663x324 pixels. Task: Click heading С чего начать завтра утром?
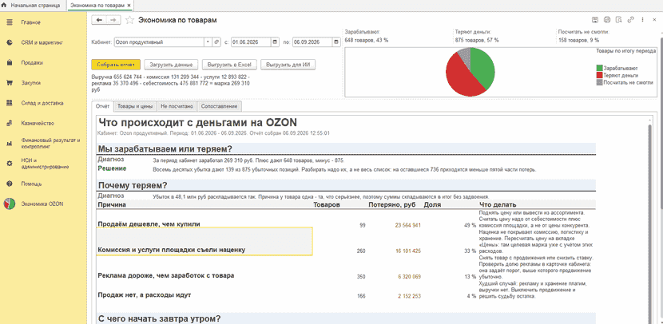160,318
